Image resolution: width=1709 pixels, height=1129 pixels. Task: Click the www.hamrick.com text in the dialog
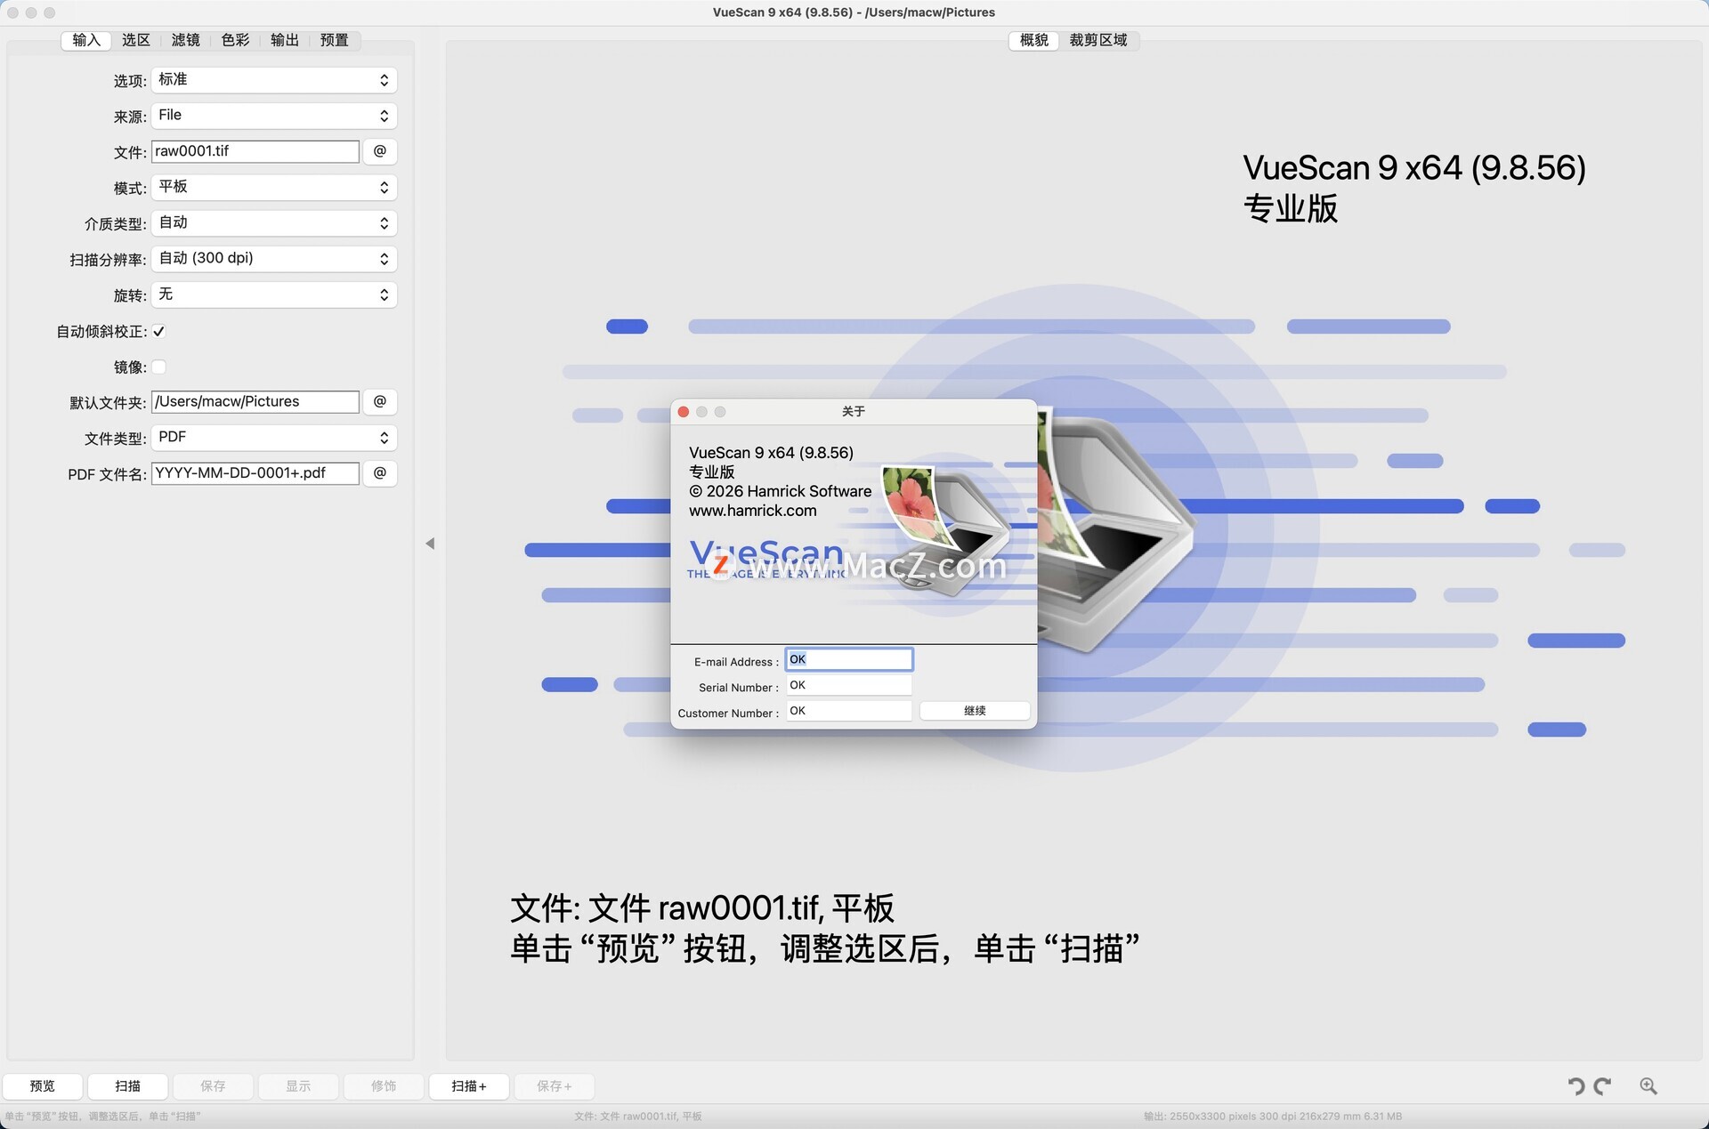coord(753,511)
